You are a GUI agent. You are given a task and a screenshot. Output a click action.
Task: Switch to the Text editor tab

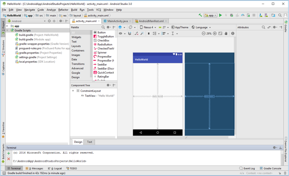click(x=89, y=142)
